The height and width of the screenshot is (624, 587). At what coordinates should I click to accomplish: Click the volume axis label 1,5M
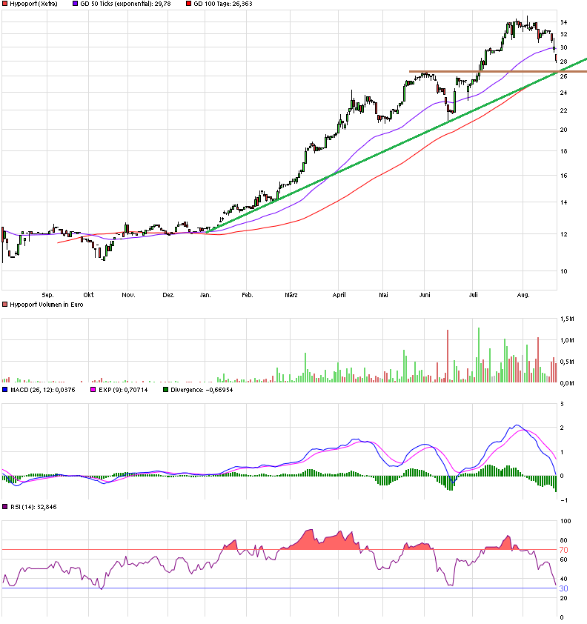pos(567,319)
